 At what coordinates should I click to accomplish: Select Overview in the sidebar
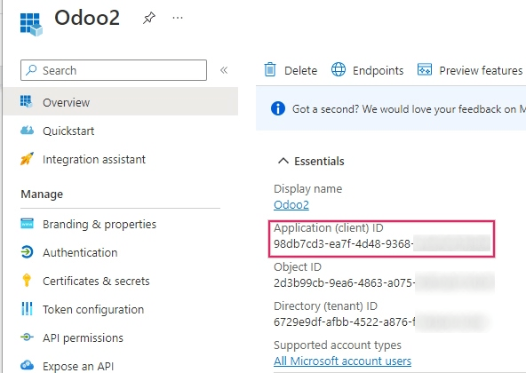coord(121,101)
